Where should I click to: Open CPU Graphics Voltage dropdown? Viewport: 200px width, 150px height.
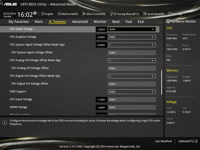click(x=132, y=37)
